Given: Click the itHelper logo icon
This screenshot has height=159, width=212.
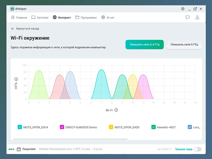Looking at the screenshot, I should [13, 8].
